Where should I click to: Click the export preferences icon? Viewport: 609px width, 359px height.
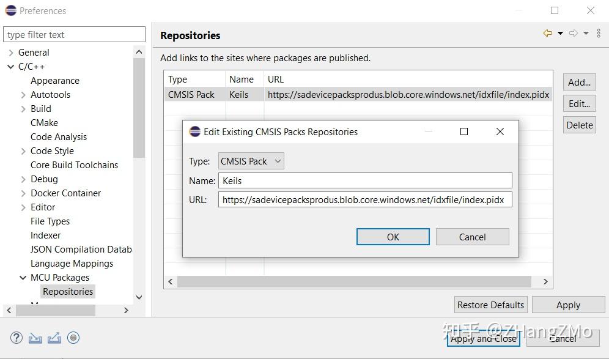[54, 338]
